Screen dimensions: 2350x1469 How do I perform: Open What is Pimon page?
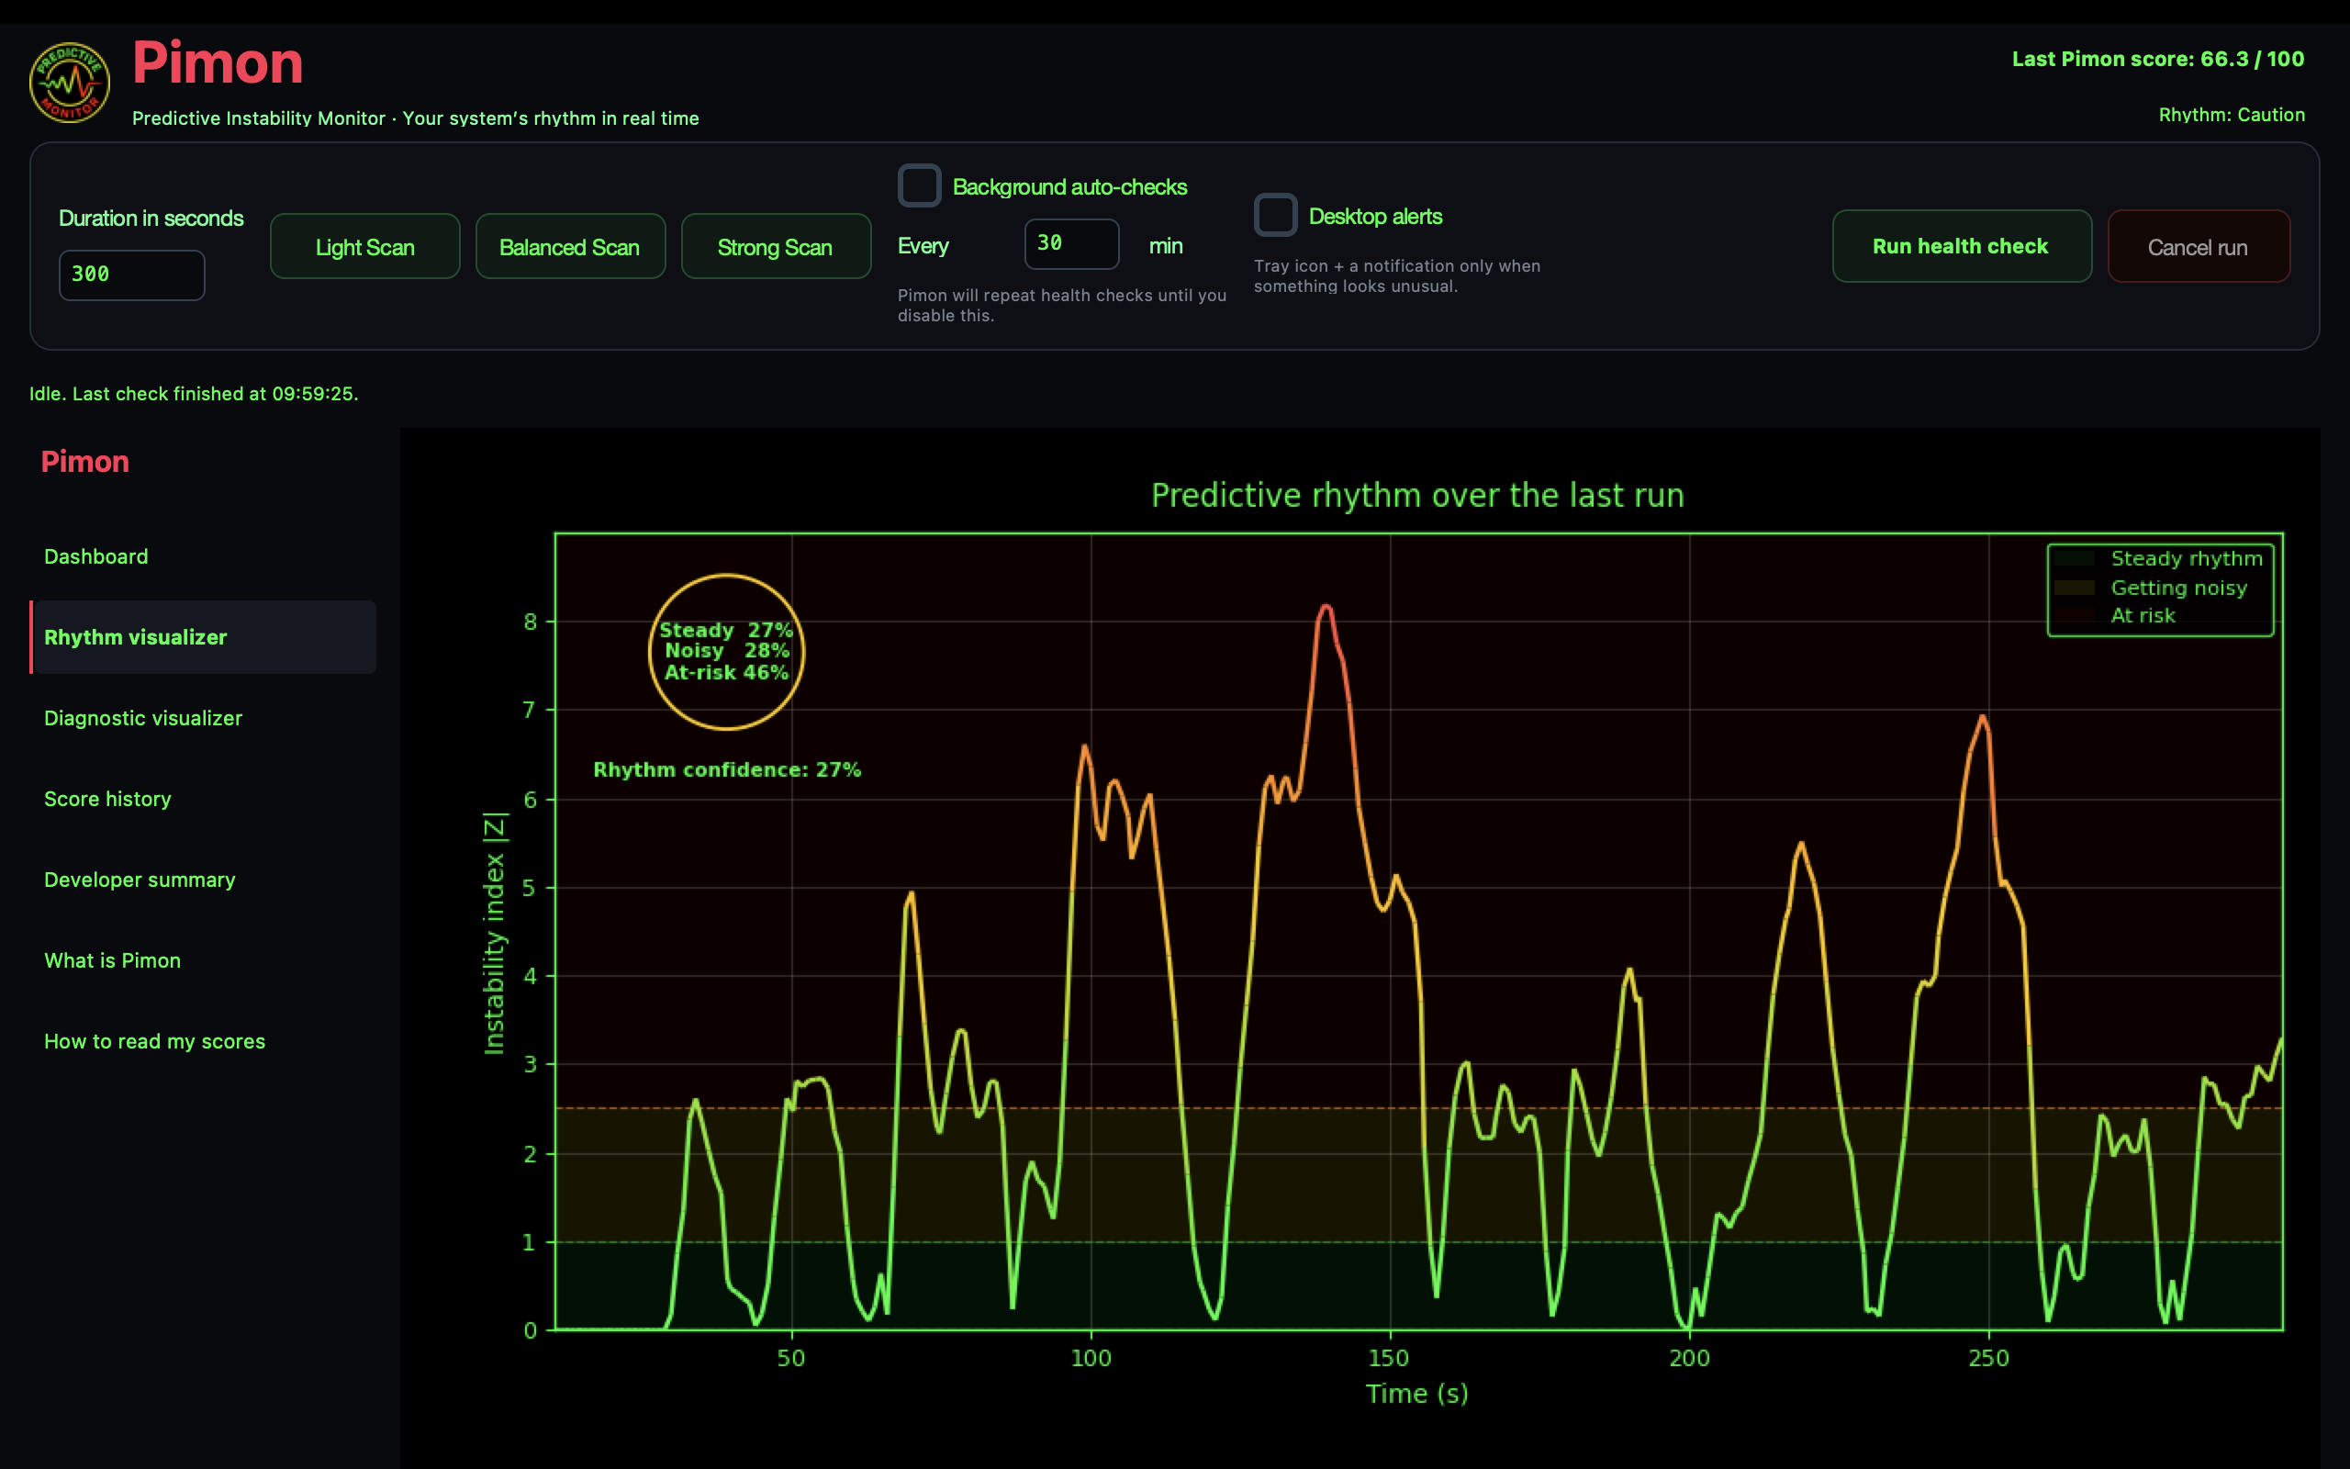203,960
